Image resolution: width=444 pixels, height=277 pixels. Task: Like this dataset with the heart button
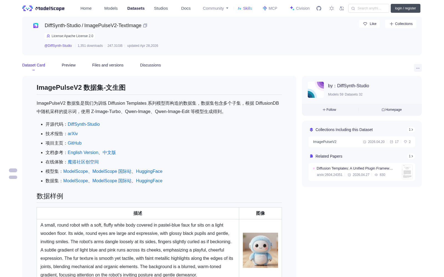(370, 24)
